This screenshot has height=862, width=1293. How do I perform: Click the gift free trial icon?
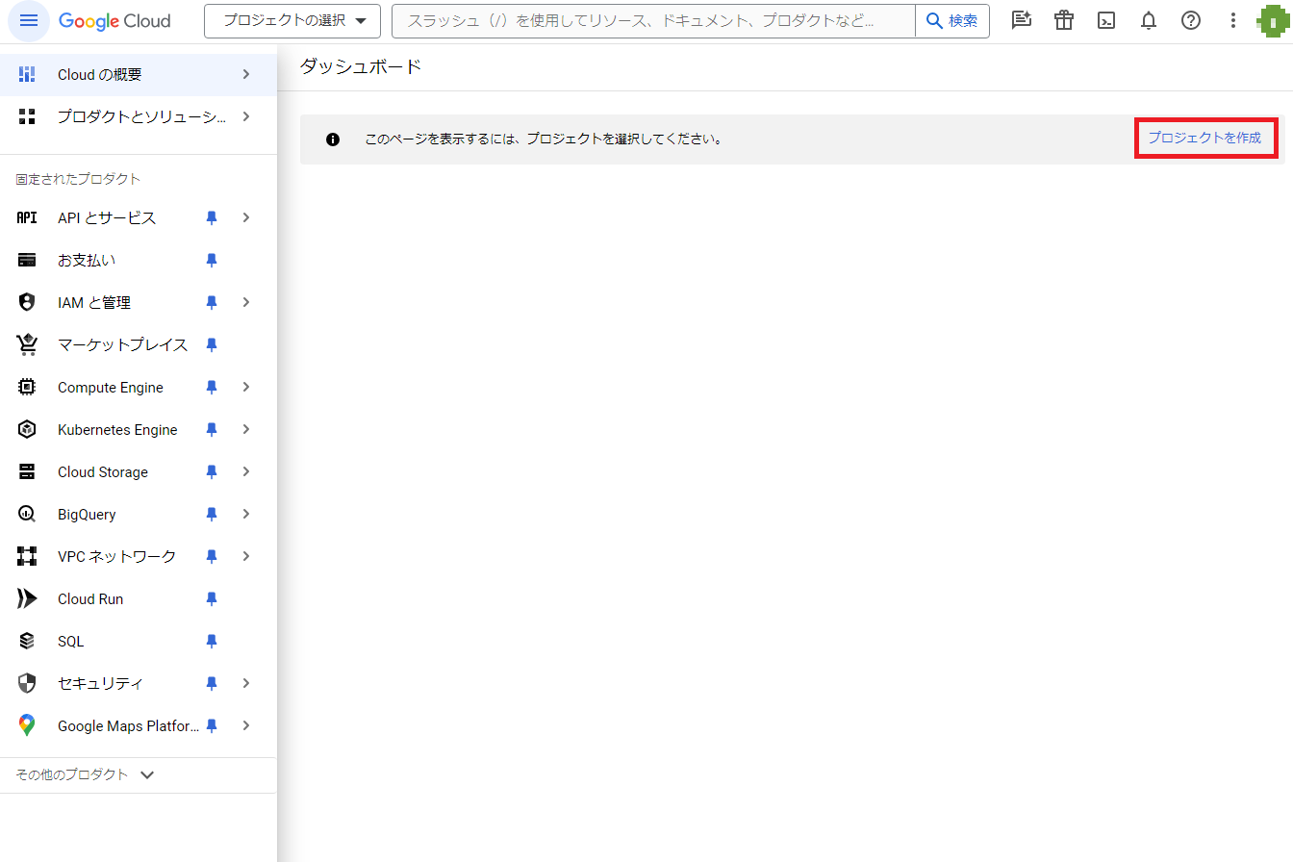tap(1063, 20)
